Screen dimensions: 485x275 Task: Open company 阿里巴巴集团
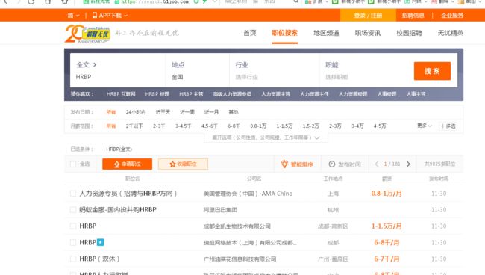pyautogui.click(x=220, y=210)
